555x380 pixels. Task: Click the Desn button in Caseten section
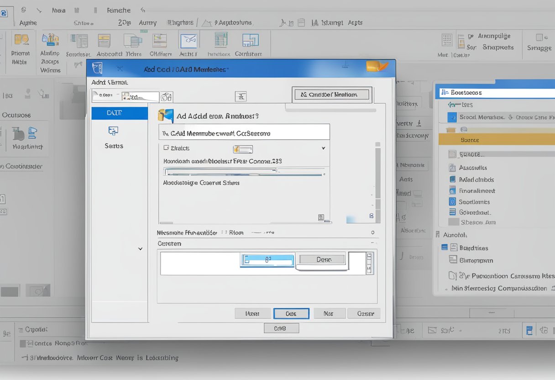[x=323, y=259]
